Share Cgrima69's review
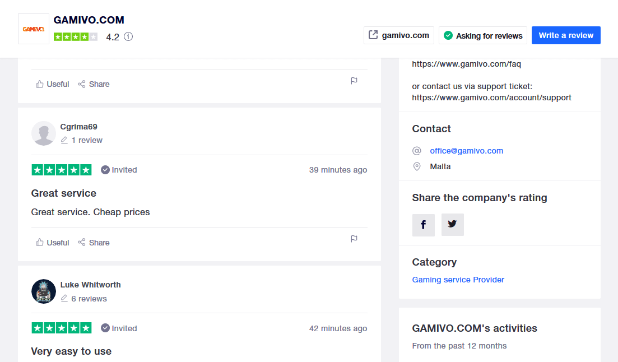Screen dimensions: 618x362 tap(94, 243)
